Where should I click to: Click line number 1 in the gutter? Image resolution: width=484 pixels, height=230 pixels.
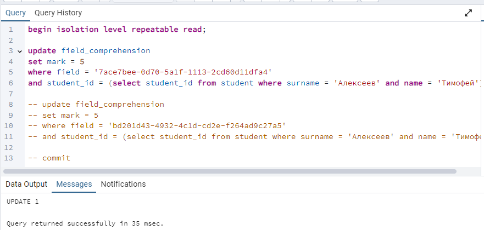pos(11,30)
